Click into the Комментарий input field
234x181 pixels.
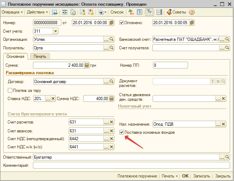point(131,165)
